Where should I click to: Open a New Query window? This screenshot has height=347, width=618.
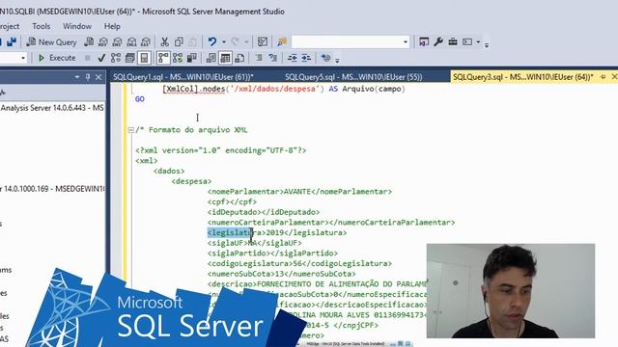click(51, 42)
